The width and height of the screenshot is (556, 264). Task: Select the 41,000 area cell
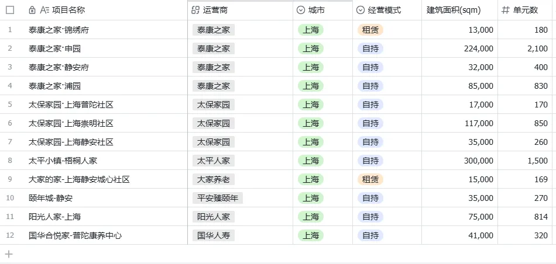click(x=459, y=235)
